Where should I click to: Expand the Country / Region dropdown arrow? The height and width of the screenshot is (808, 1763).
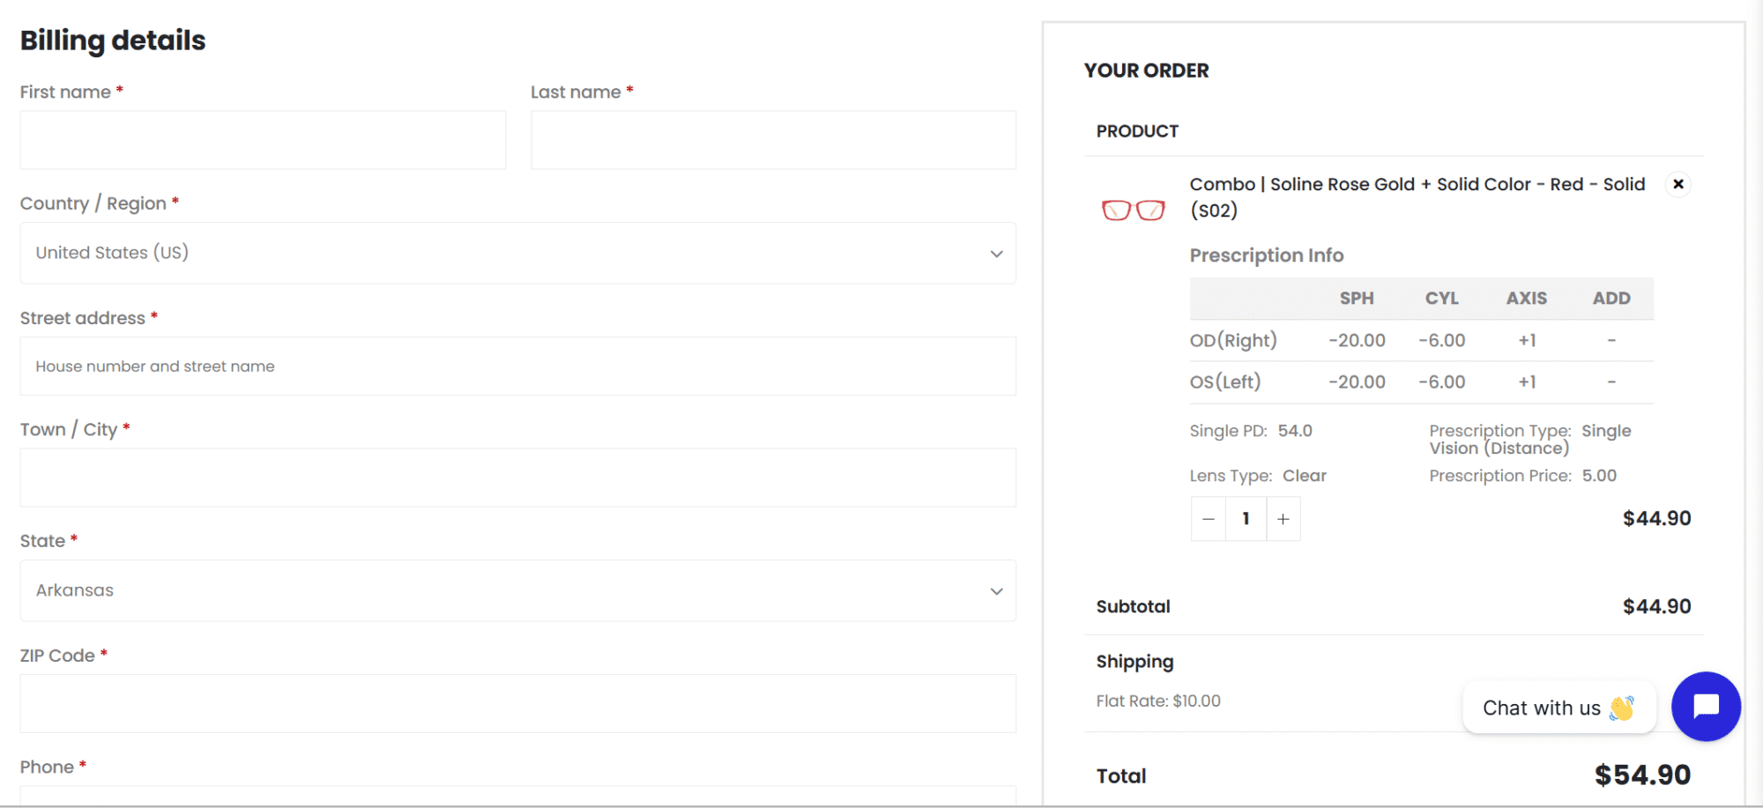click(997, 254)
